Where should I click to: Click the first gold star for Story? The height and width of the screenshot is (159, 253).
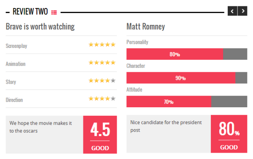tap(91, 80)
